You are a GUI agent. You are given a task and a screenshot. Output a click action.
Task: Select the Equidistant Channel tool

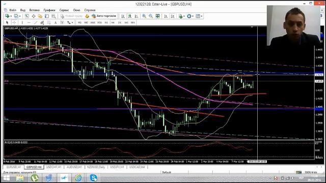pos(42,22)
